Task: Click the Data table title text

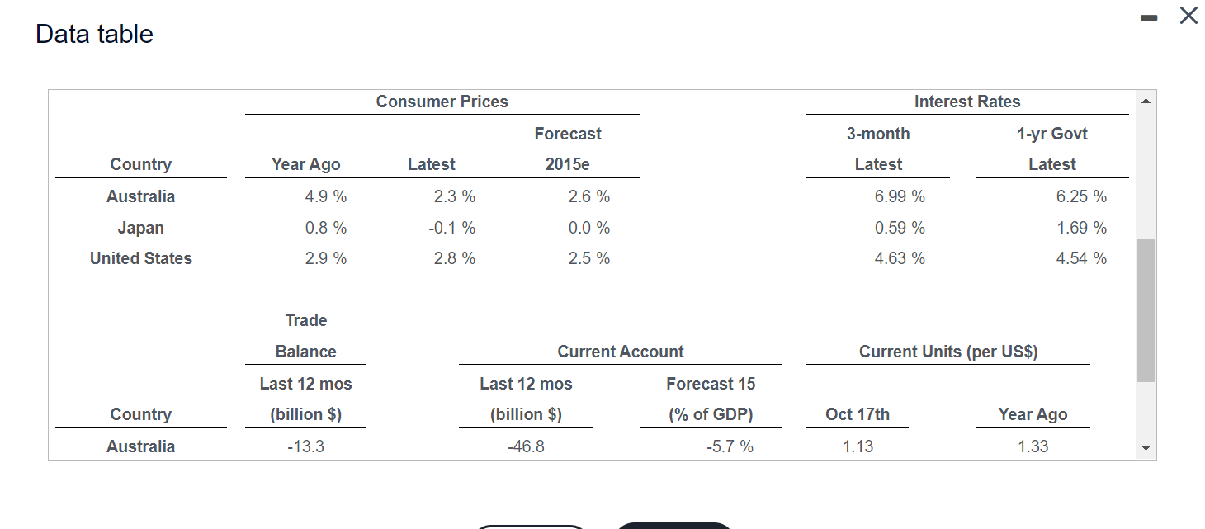Action: (94, 34)
